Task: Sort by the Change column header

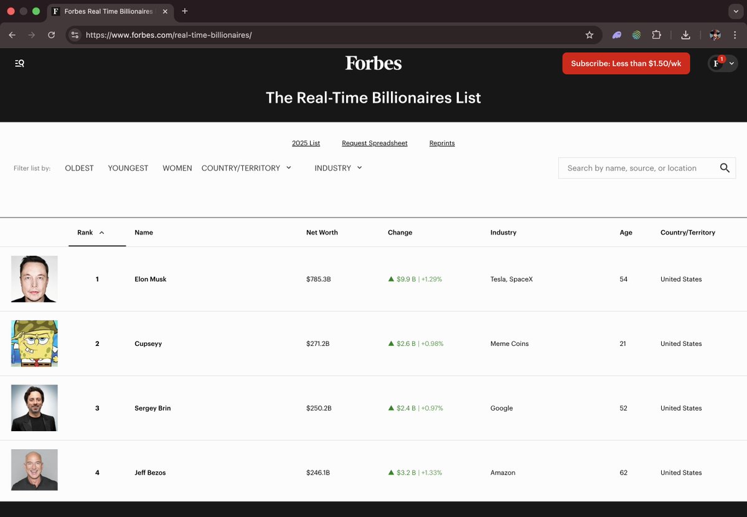Action: pos(400,233)
